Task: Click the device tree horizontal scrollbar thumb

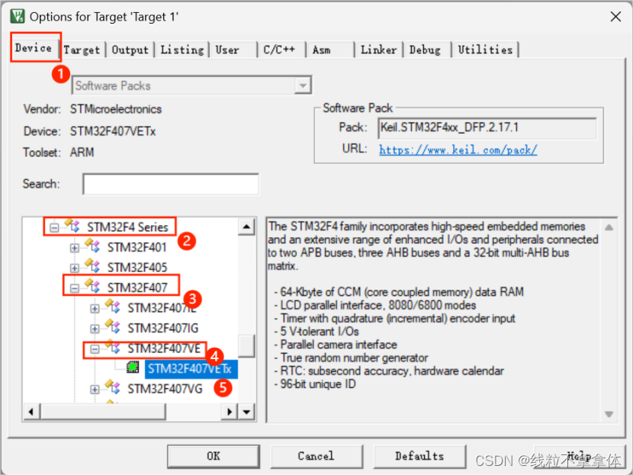Action: pyautogui.click(x=102, y=412)
